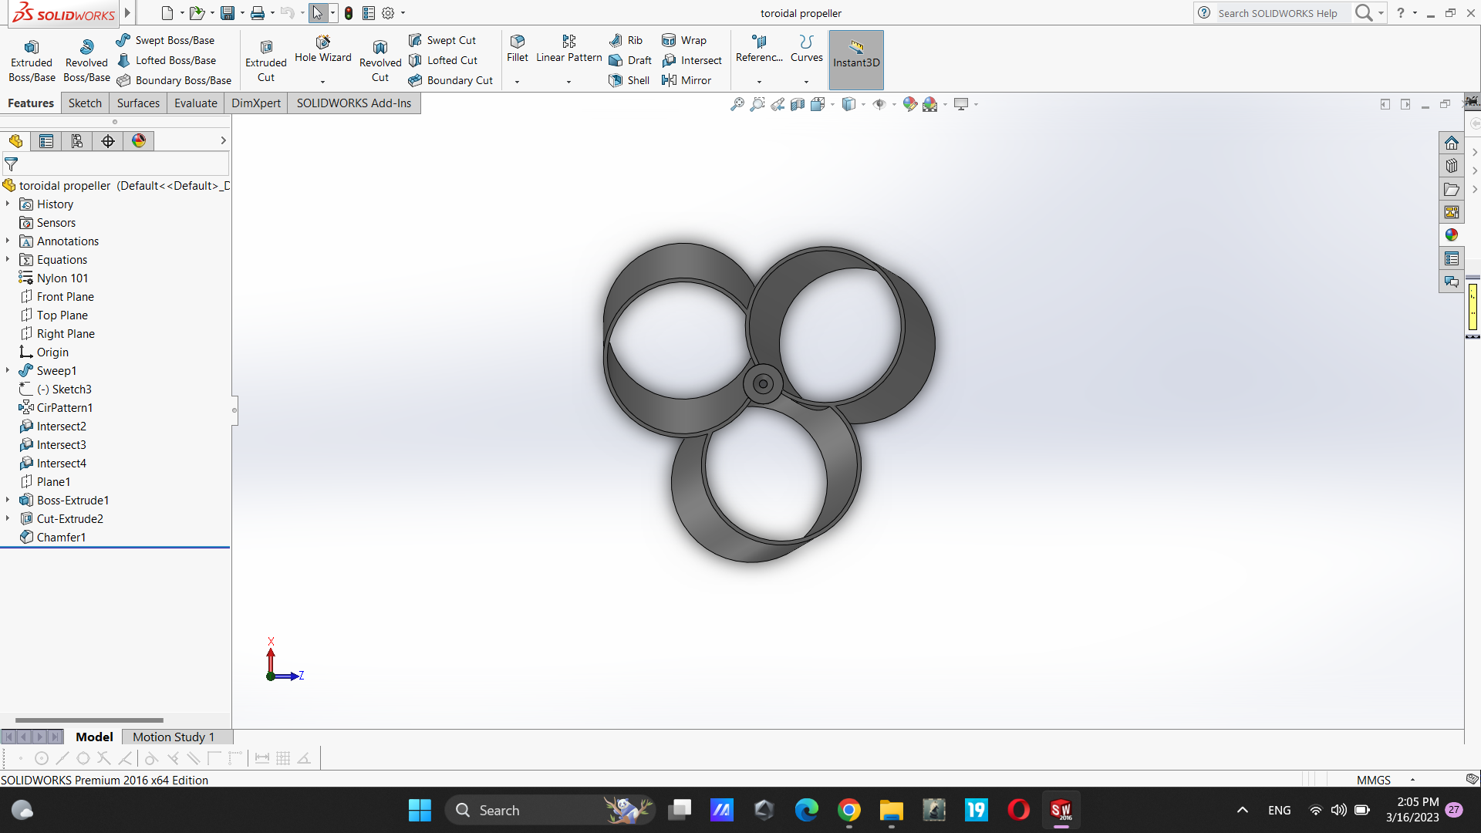Open the DimXpertManager tab icon
Viewport: 1481px width, 833px height.
(x=108, y=140)
